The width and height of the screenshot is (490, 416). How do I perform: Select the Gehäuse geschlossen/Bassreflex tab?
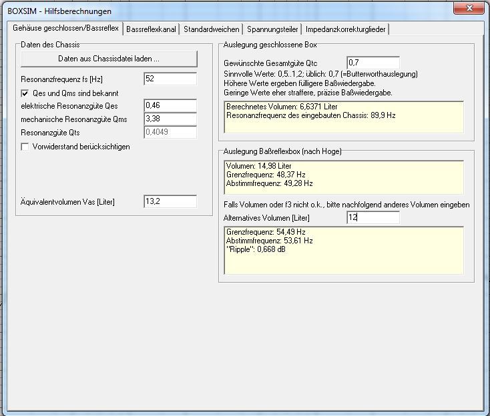[x=65, y=28]
